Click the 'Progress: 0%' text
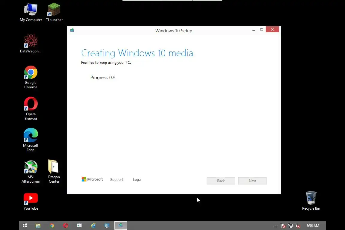The height and width of the screenshot is (230, 345). (x=103, y=78)
